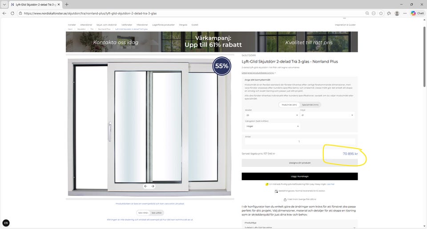Open the zoom magnifier icon in address bar
Screen dimensions: 427x229
pyautogui.click(x=367, y=13)
